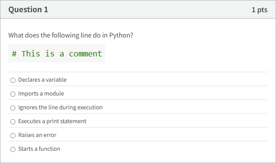Choose the 'Starts a function' radio option
Viewport: 276px width, 163px height.
point(13,149)
